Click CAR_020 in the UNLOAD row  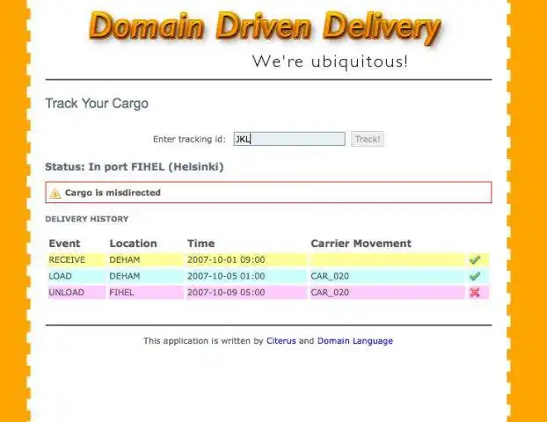330,293
